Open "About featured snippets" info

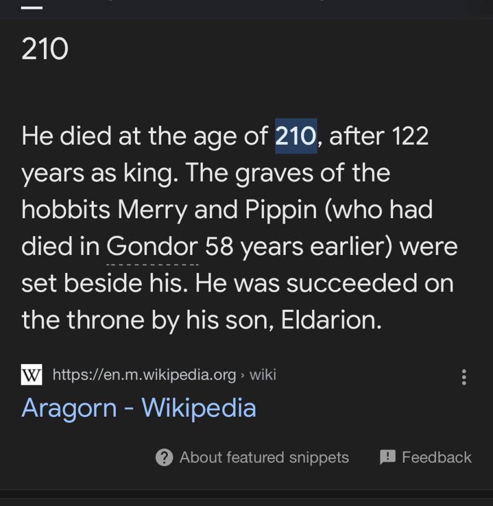click(264, 458)
